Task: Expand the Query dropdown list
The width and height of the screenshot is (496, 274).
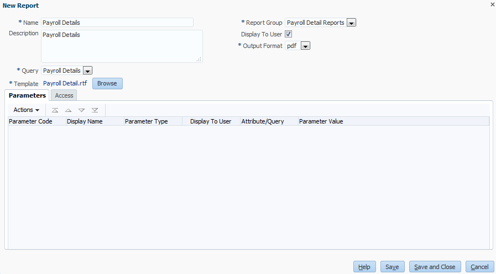Action: [87, 71]
